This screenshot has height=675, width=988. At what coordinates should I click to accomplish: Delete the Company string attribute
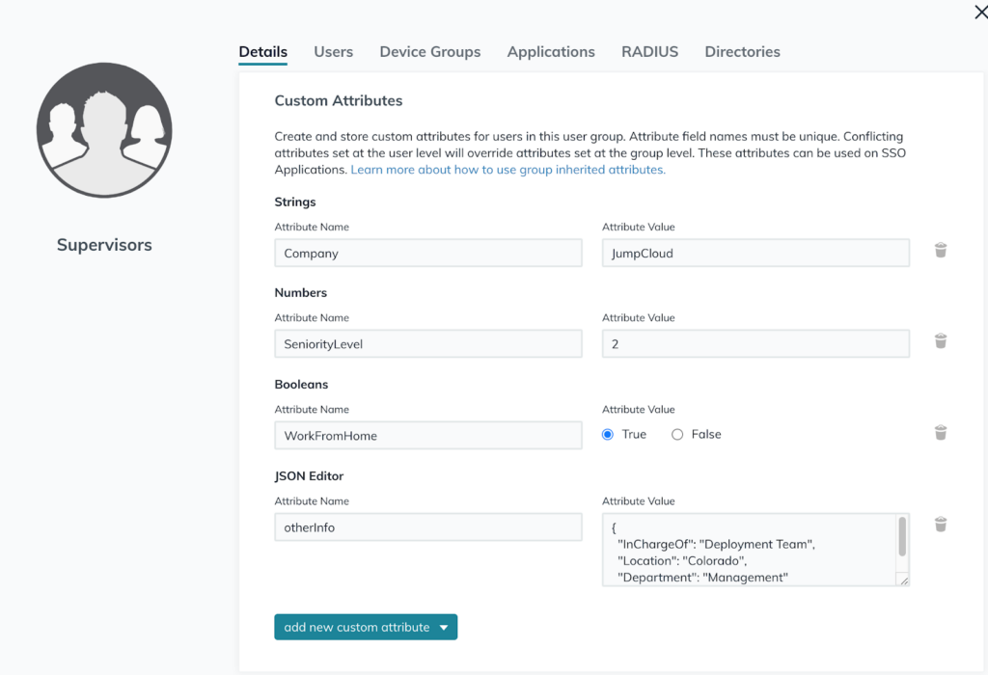[x=941, y=251]
